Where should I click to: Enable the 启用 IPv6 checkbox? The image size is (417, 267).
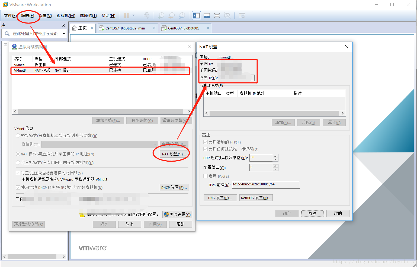(206, 176)
